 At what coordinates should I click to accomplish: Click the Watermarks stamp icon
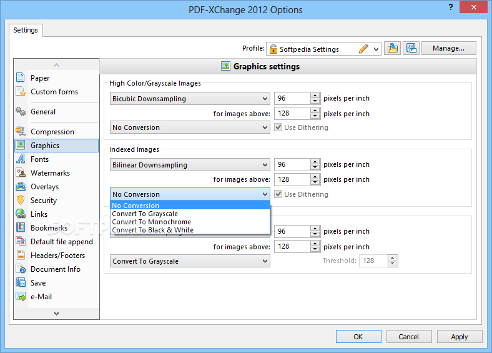21,172
